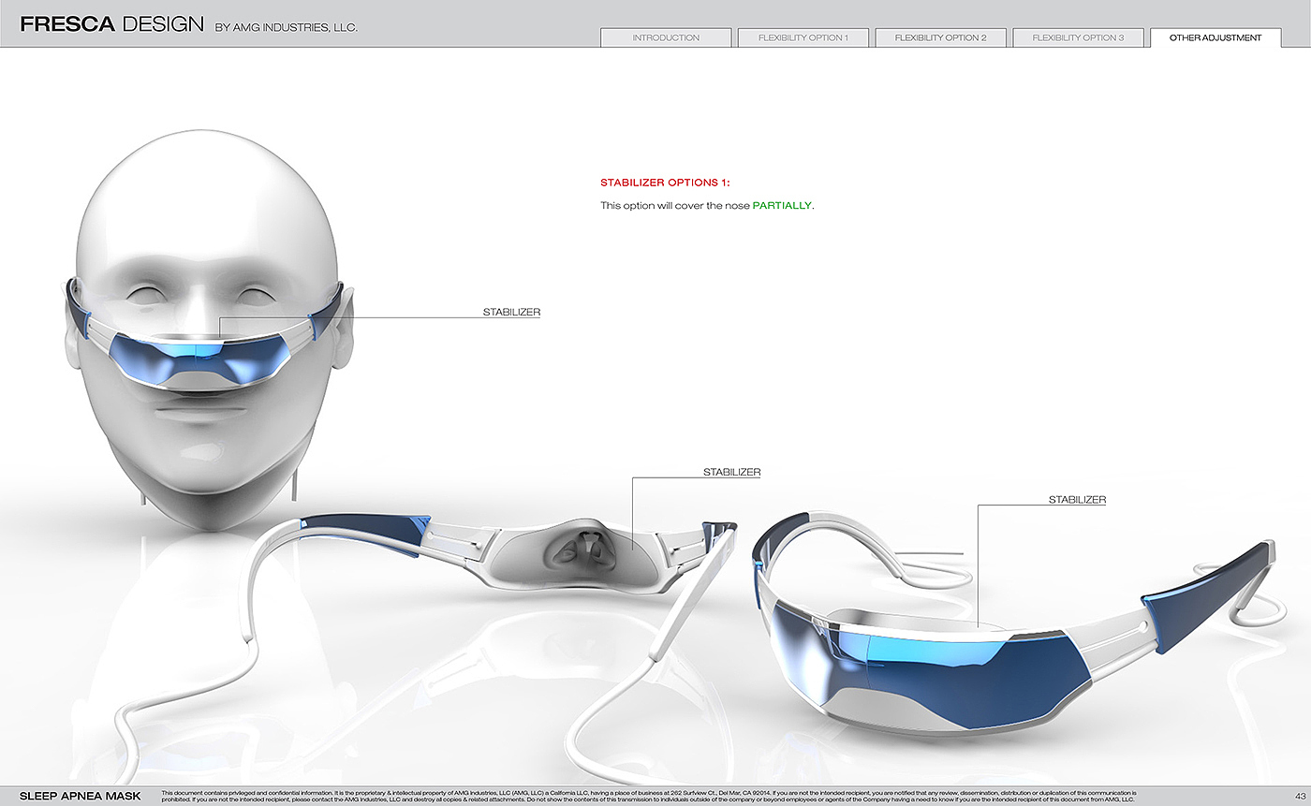The width and height of the screenshot is (1311, 806).
Task: Click the page number 43
Action: click(1301, 797)
